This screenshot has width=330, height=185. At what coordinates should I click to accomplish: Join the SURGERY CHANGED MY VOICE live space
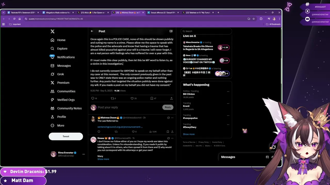coord(224,61)
